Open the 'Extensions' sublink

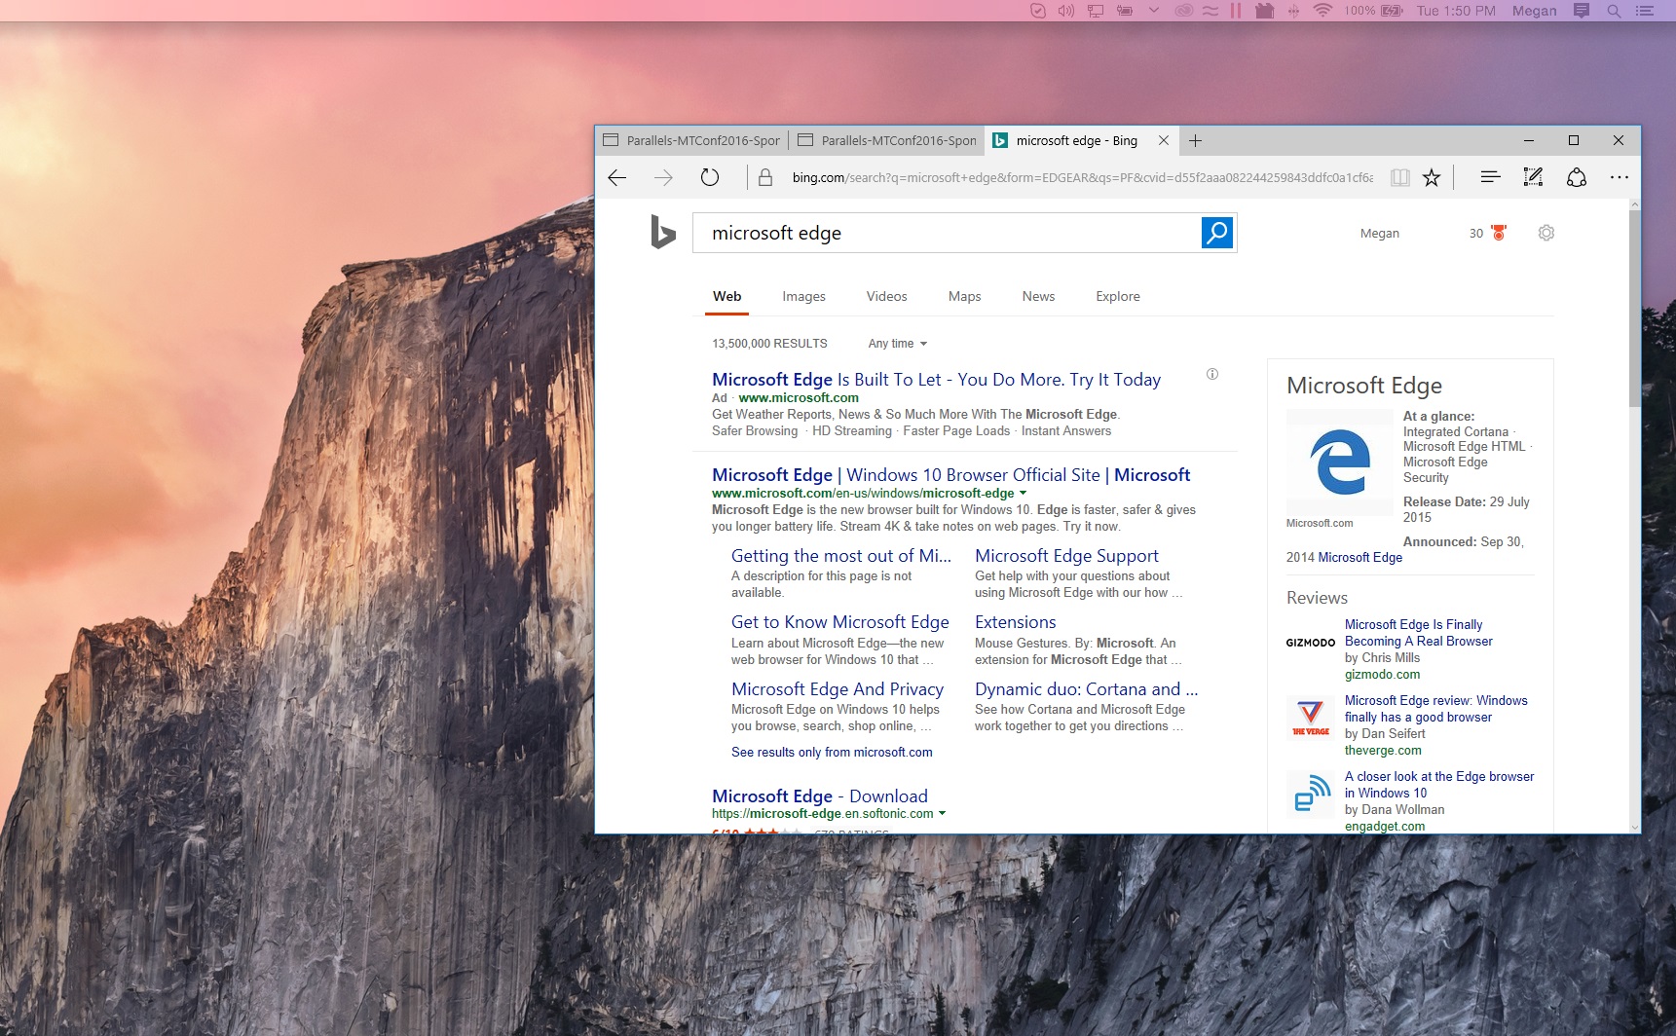(x=1015, y=622)
